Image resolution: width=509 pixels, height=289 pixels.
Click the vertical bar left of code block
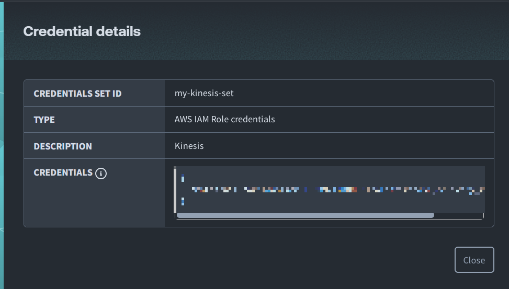pos(175,190)
